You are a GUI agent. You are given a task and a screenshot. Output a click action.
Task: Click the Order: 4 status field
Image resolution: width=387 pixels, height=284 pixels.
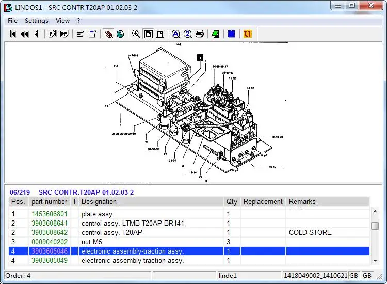(x=78, y=275)
